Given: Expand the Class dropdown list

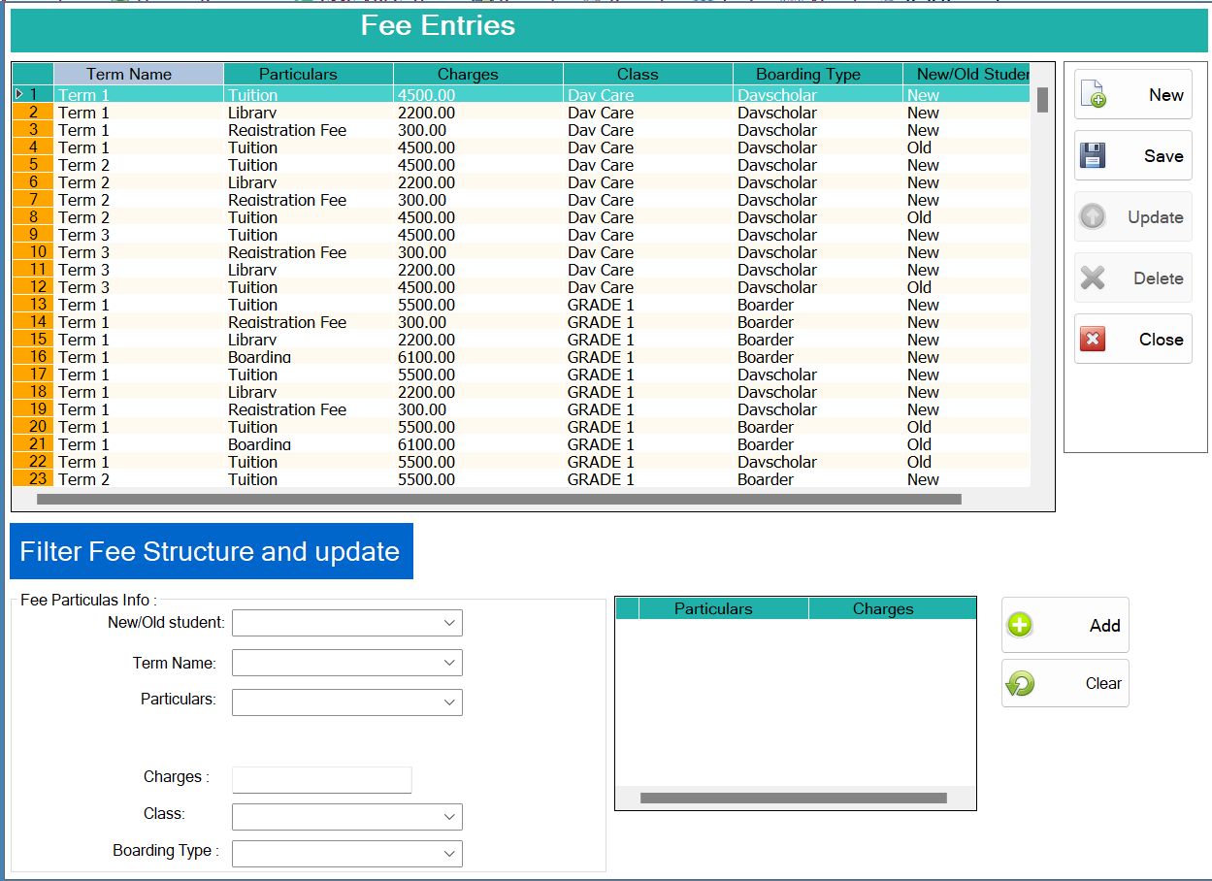Looking at the screenshot, I should tap(448, 817).
